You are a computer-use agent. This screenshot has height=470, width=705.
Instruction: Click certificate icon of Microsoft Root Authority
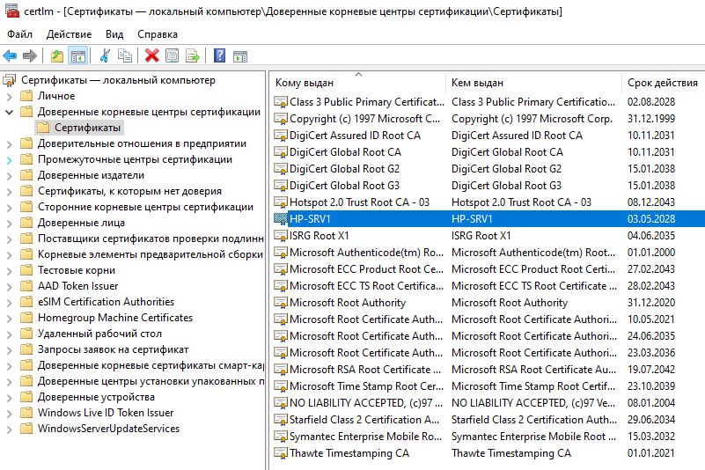point(281,303)
